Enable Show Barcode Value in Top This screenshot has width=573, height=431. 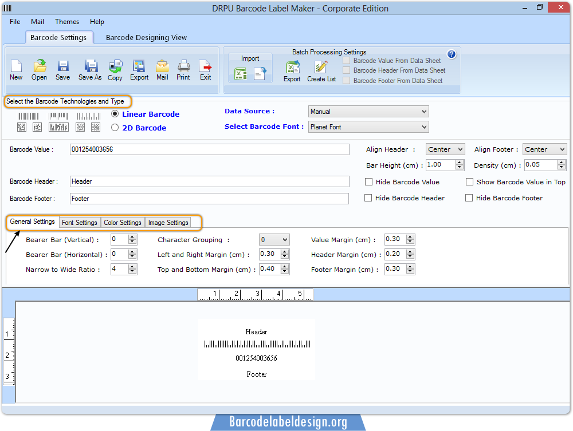[470, 182]
